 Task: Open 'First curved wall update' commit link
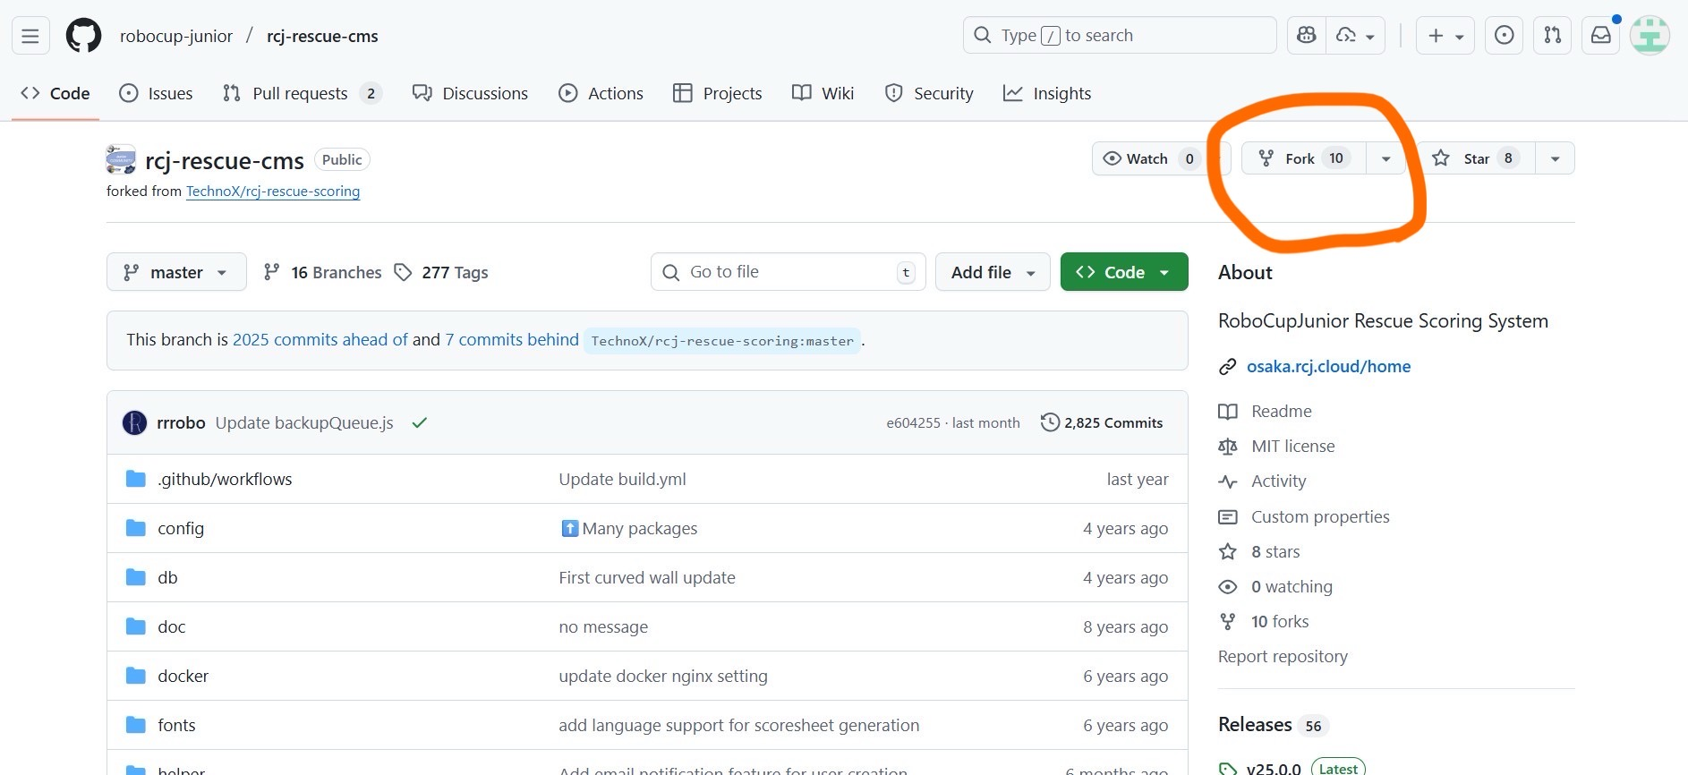coord(647,577)
